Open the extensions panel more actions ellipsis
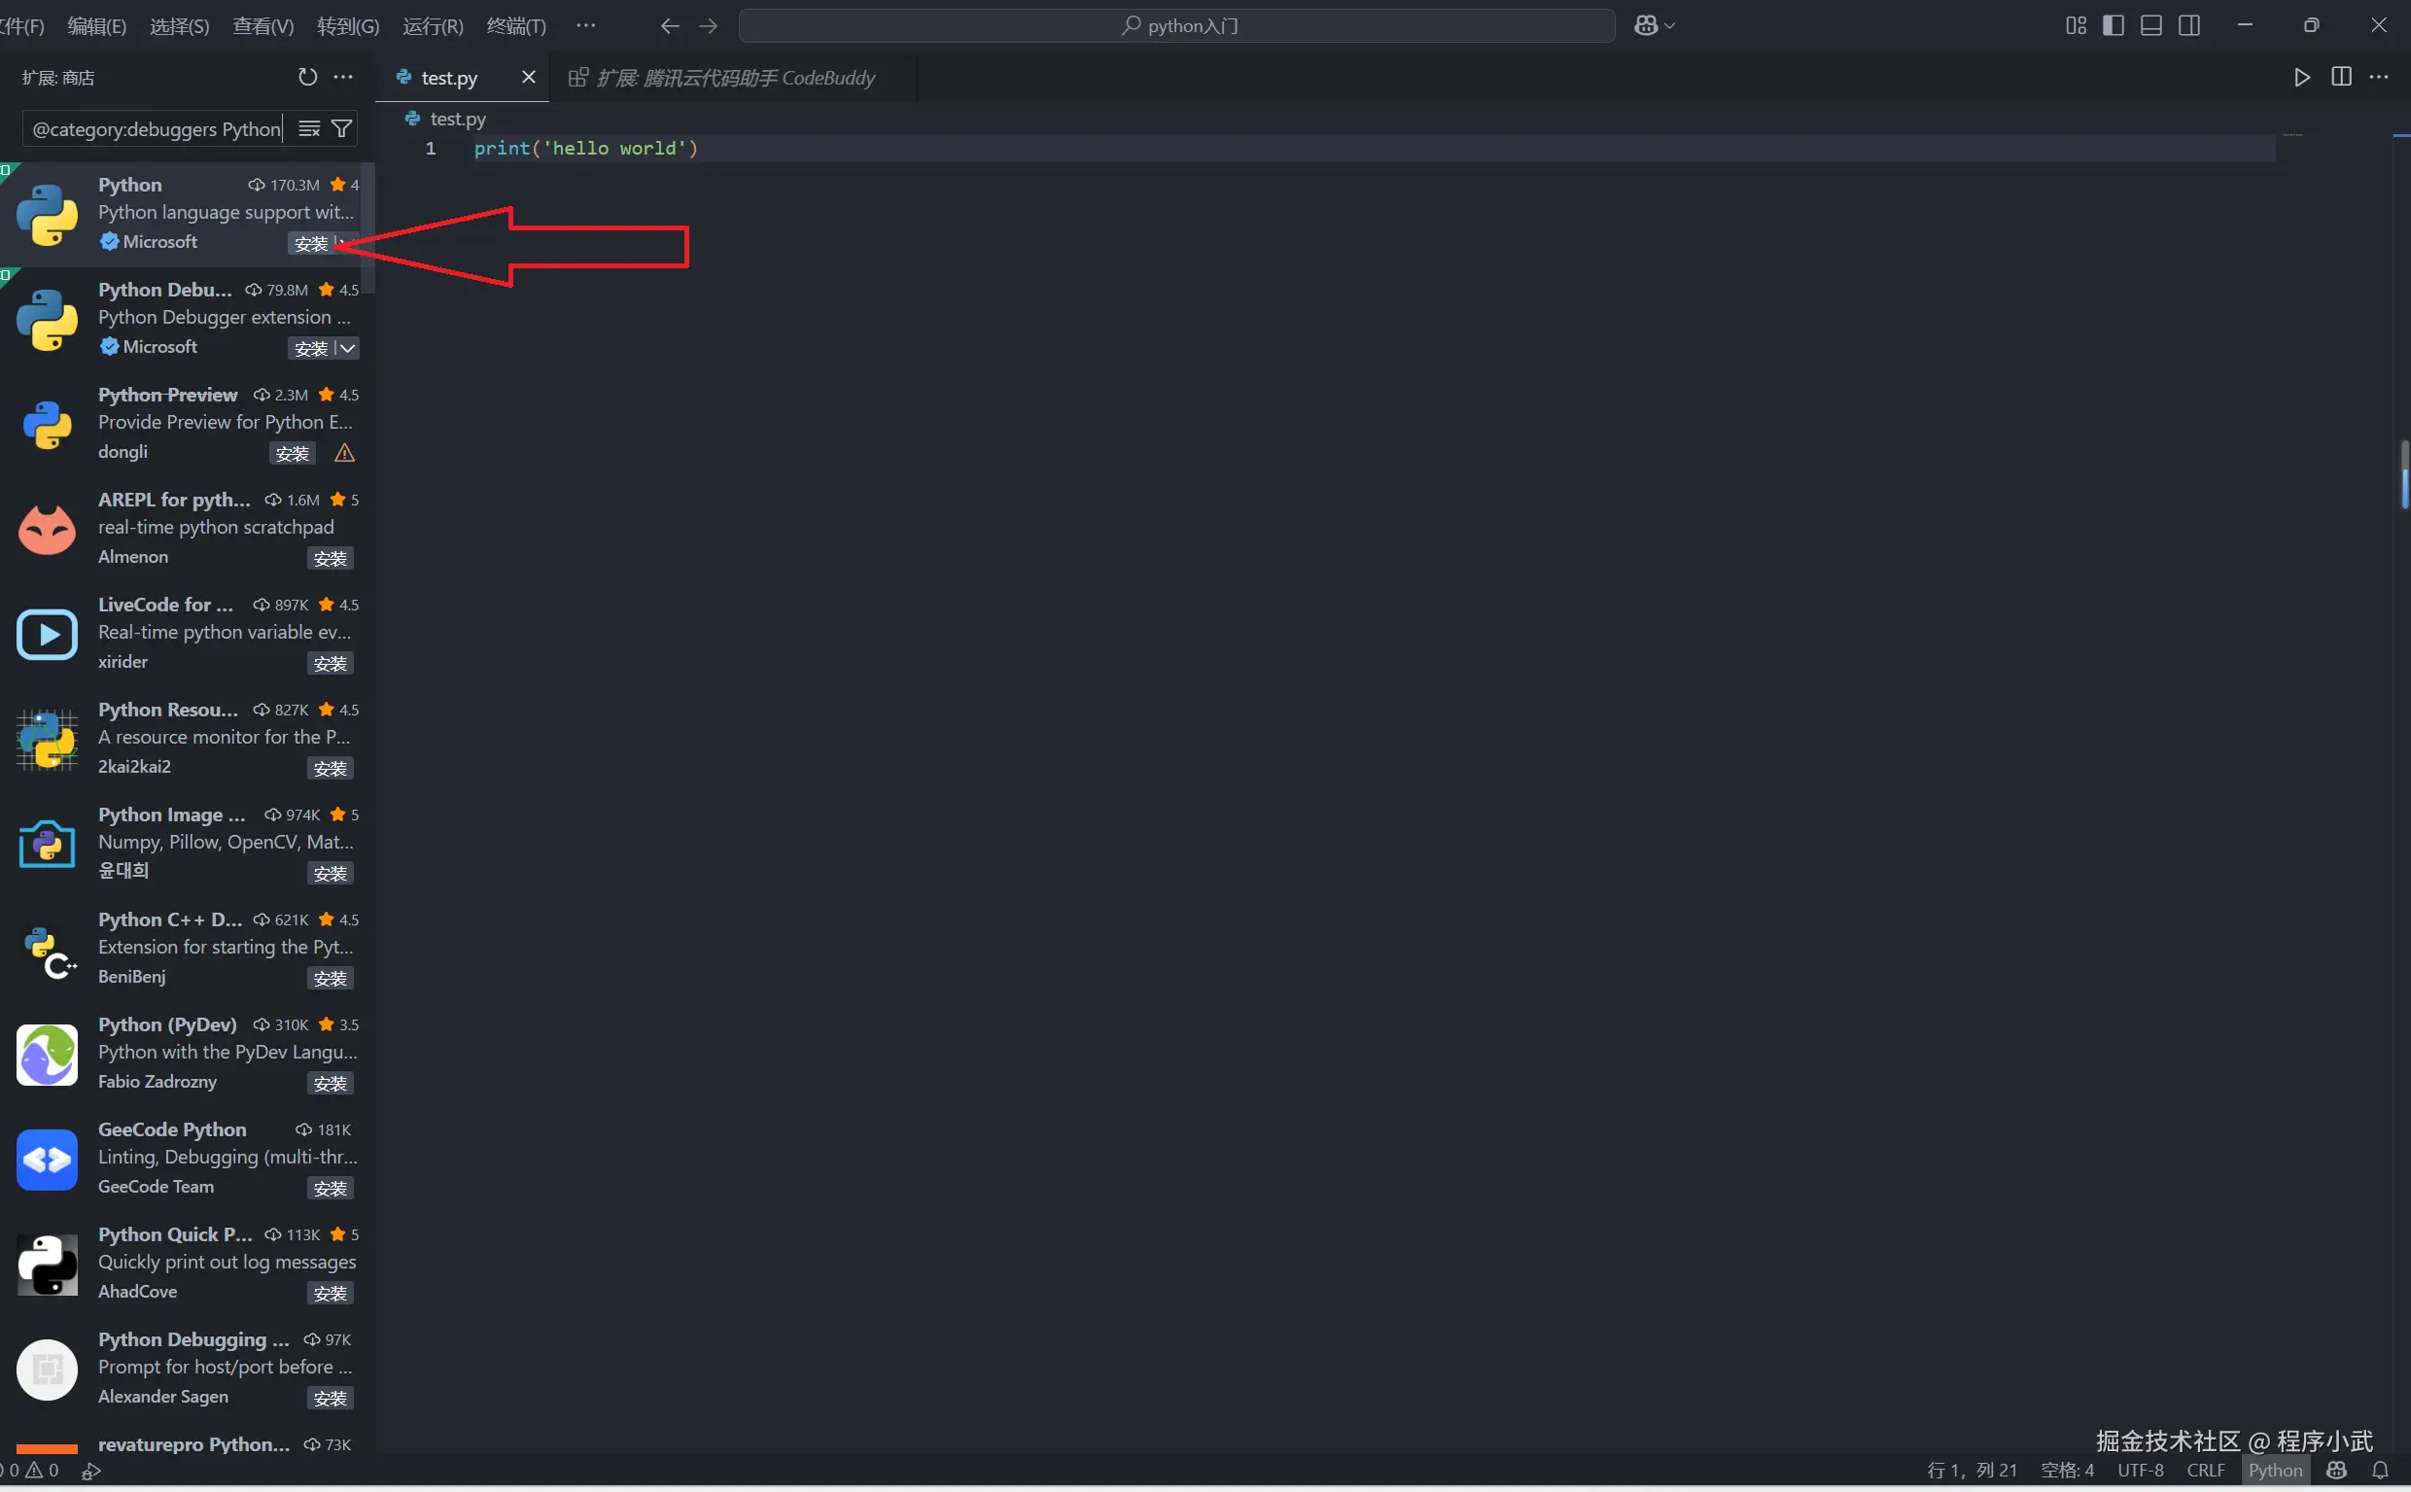The height and width of the screenshot is (1492, 2411). 343,77
